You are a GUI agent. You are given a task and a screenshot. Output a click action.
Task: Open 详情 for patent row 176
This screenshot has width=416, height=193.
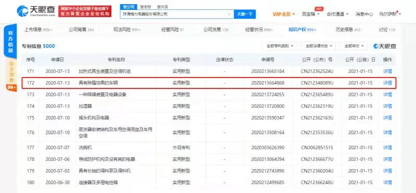(387, 133)
